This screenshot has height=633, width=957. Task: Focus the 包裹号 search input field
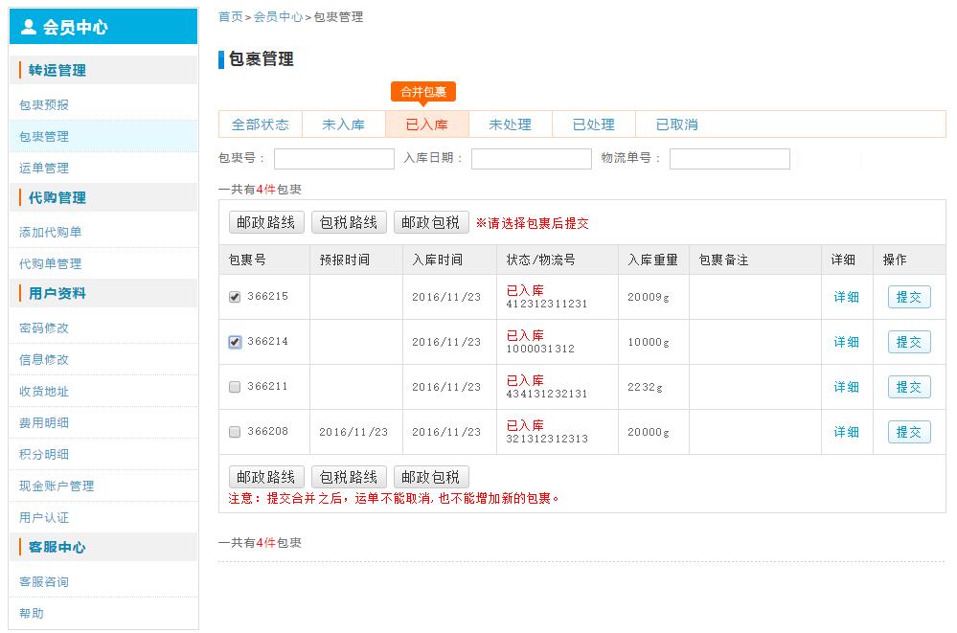pyautogui.click(x=333, y=159)
